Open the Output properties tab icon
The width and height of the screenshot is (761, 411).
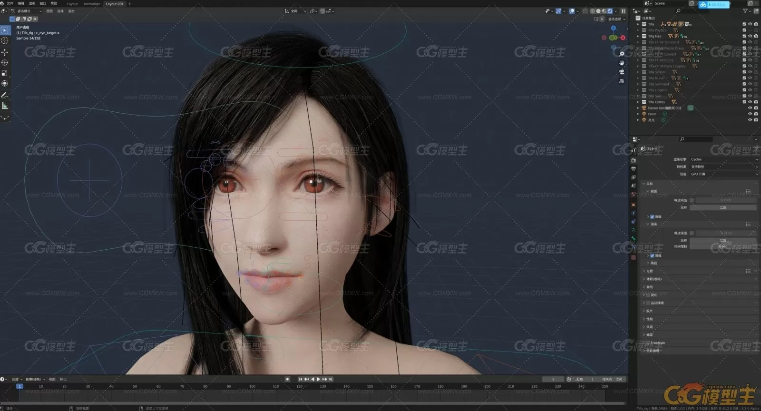(x=634, y=169)
